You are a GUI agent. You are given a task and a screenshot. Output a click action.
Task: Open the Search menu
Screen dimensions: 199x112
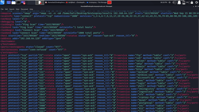[x=12, y=9]
